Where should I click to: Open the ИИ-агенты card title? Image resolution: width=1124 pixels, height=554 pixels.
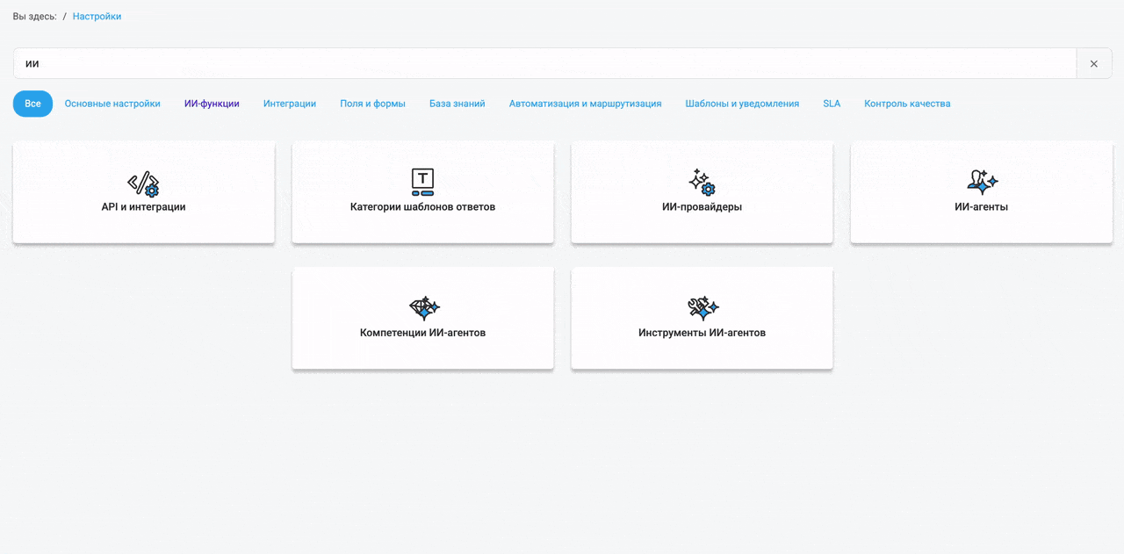[982, 207]
